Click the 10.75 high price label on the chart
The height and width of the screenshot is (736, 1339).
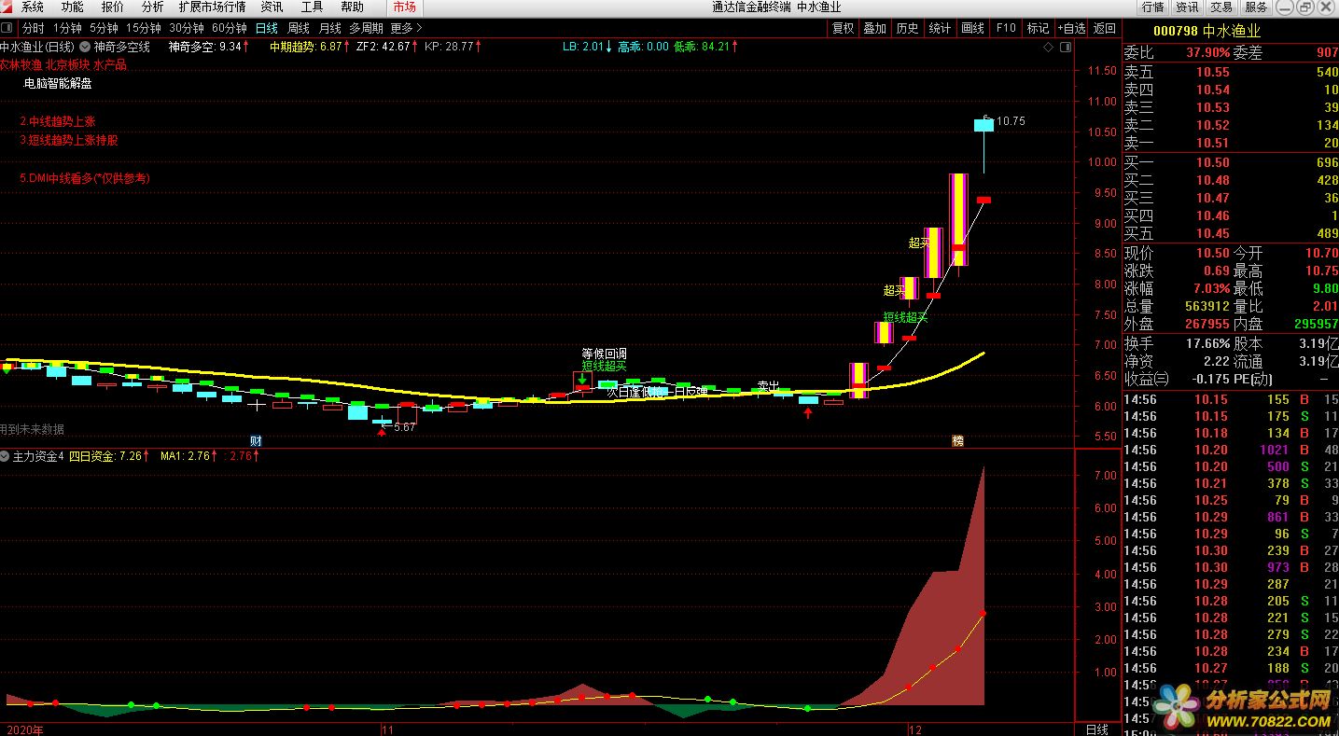pos(1011,121)
